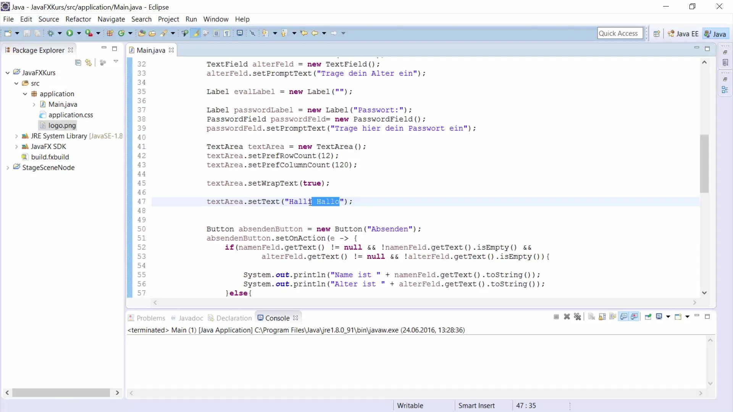Open the Window menu
This screenshot has width=733, height=412.
(x=216, y=19)
